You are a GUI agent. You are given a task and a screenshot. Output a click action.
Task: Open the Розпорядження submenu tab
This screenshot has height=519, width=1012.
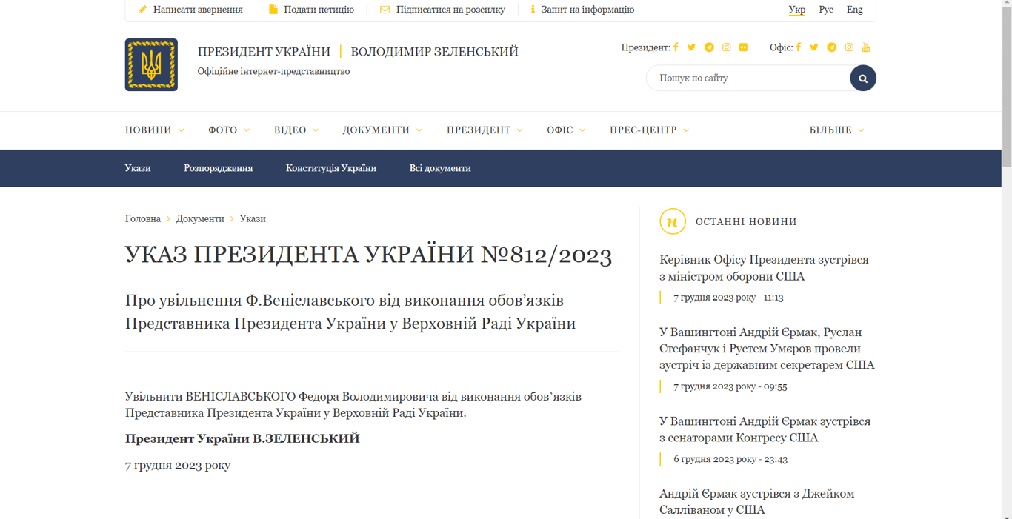tap(218, 168)
